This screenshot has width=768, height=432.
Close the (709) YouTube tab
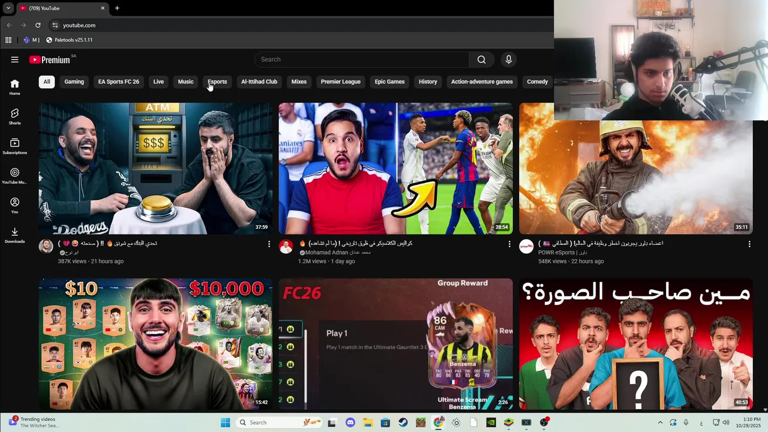click(x=103, y=8)
